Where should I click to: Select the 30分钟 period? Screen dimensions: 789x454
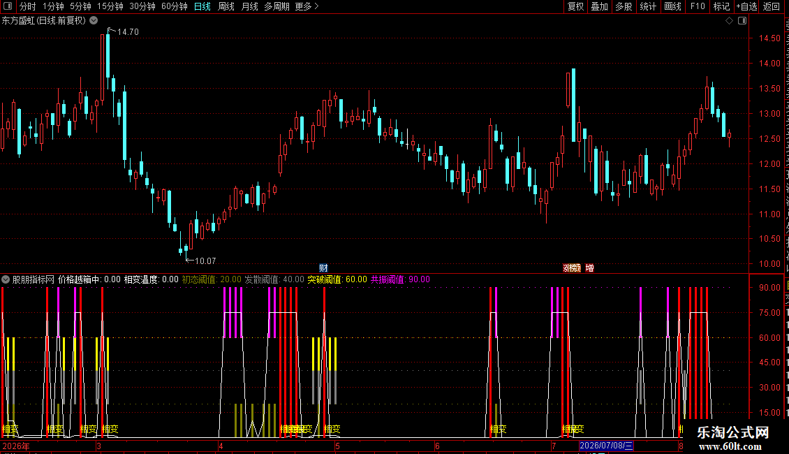click(x=142, y=6)
